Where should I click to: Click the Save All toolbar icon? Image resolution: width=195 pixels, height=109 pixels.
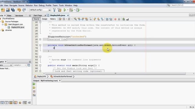tap(13, 10)
